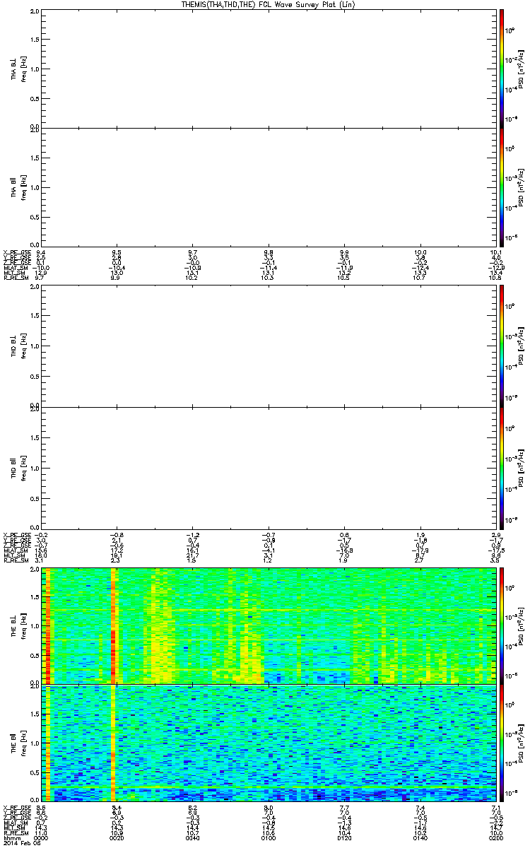The height and width of the screenshot is (848, 530).
Task: Click the red vertical burst stripe in THE BL near 0020
Action: pos(114,625)
